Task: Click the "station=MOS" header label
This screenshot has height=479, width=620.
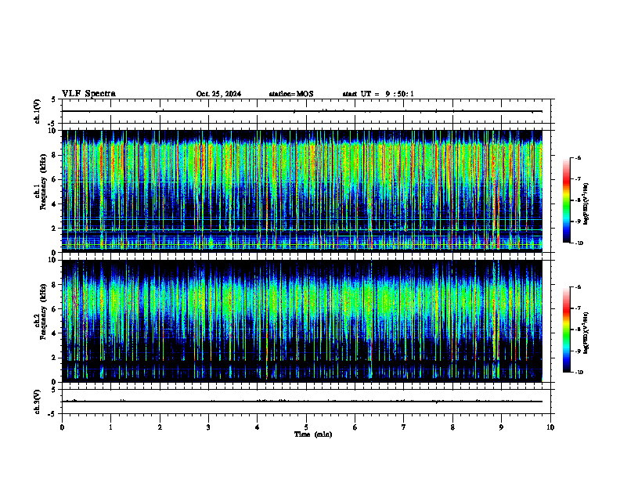Action: (x=291, y=94)
